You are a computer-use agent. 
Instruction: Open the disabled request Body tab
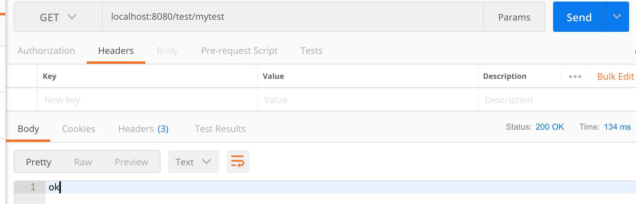[x=167, y=51]
